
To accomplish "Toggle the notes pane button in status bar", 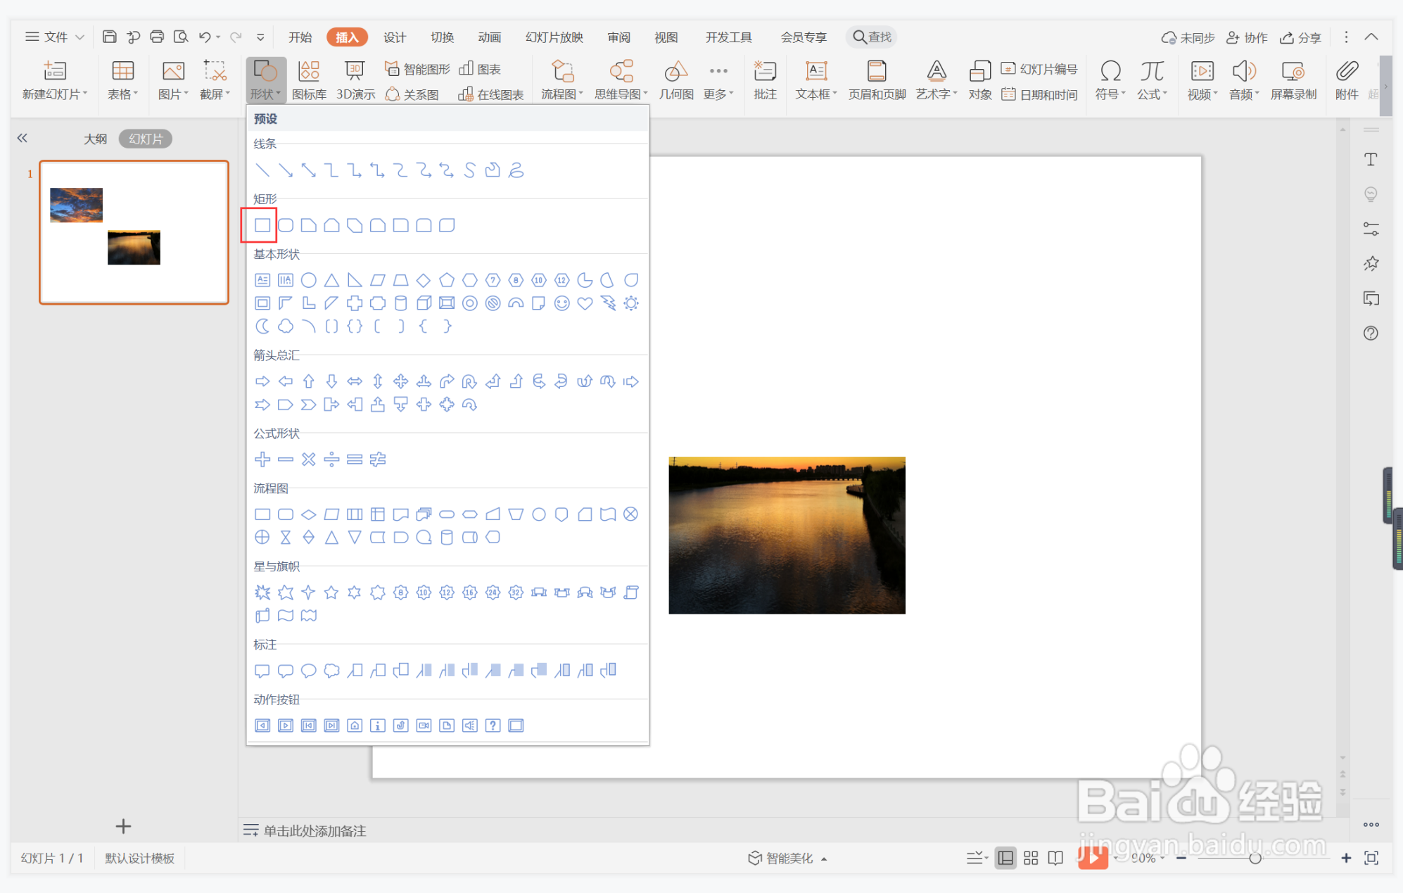I will (x=976, y=858).
